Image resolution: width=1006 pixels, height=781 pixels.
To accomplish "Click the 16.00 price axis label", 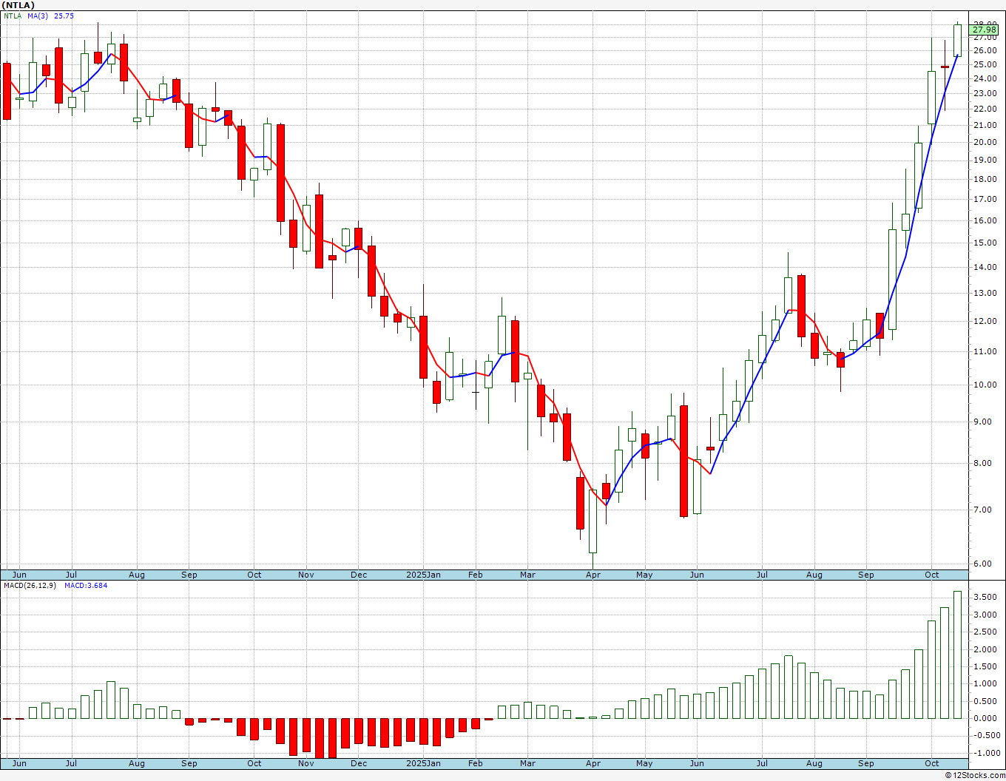I will [x=985, y=220].
